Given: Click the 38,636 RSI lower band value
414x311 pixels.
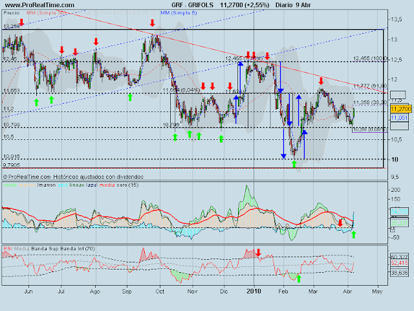Looking at the screenshot, I should (x=399, y=273).
